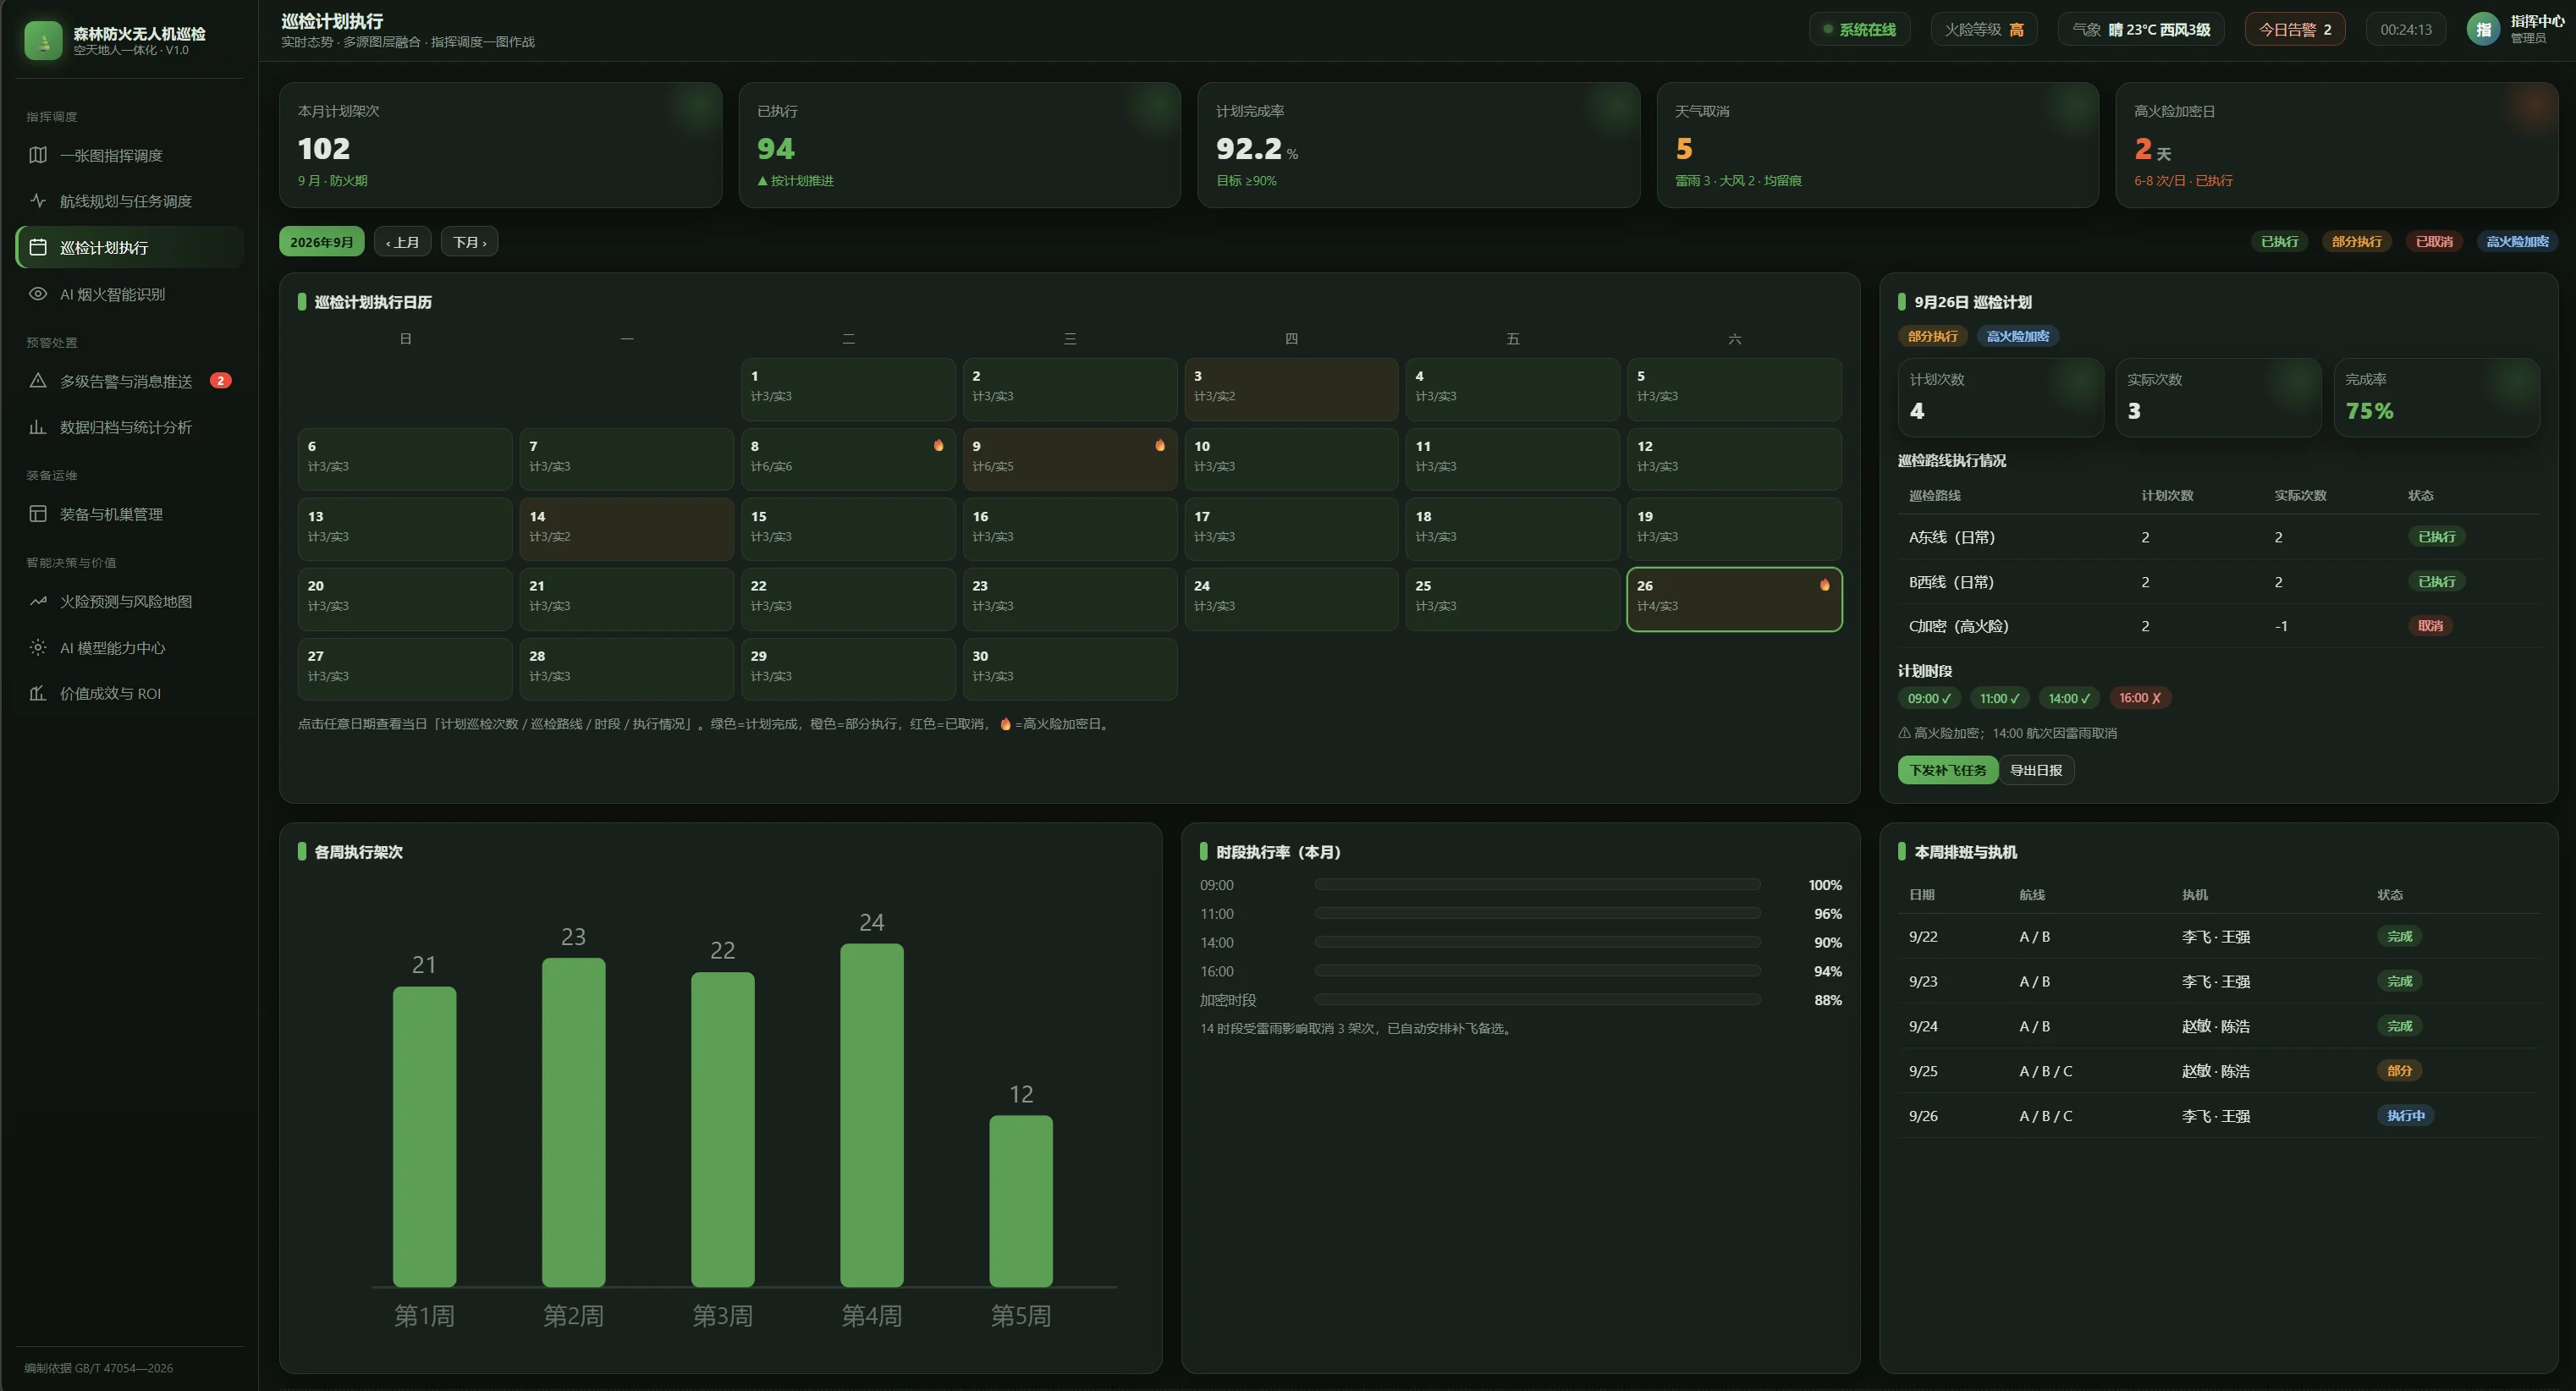The image size is (2576, 1391).
Task: Select calendar day 30
Action: [1070, 669]
